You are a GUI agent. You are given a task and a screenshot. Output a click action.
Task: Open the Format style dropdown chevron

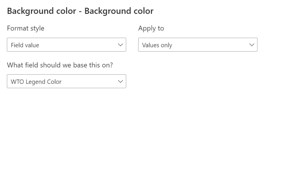(x=120, y=45)
